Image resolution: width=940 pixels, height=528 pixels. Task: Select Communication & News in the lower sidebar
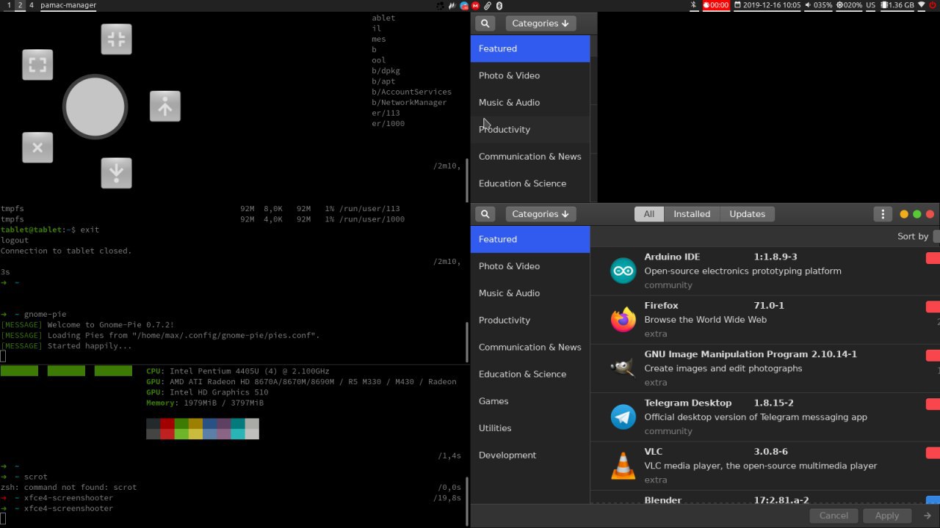click(x=530, y=347)
